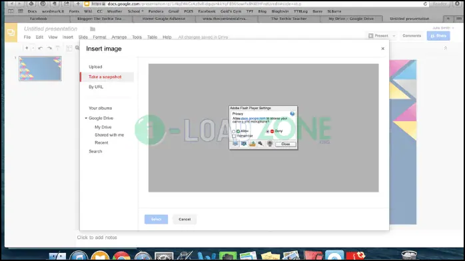Viewport: 465px width, 261px height.
Task: Open Recent under Google Drive
Action: point(101,142)
